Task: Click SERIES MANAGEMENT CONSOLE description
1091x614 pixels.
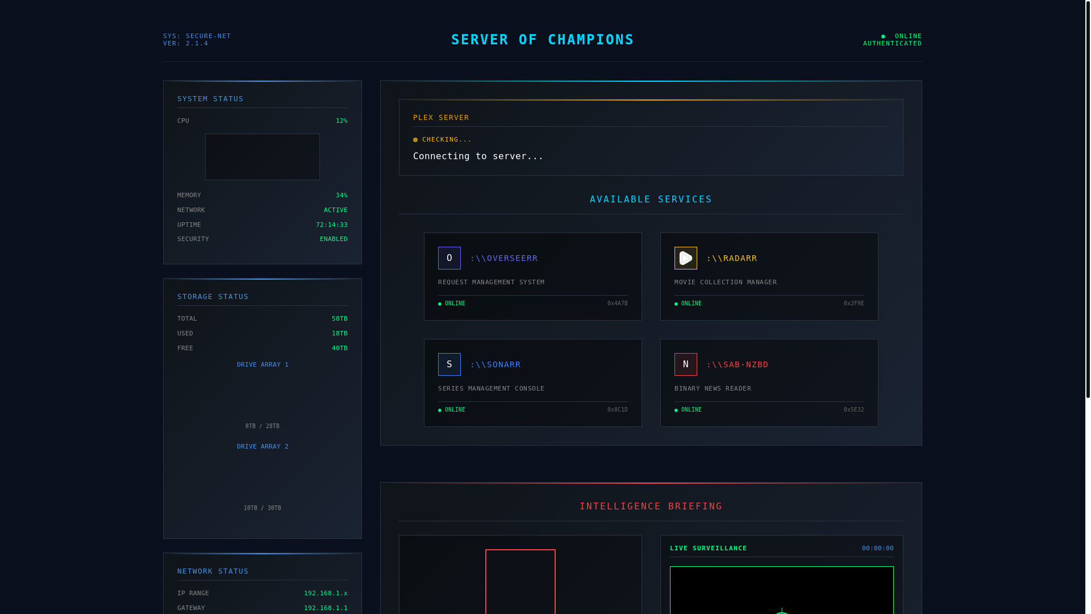Action: [x=491, y=389]
